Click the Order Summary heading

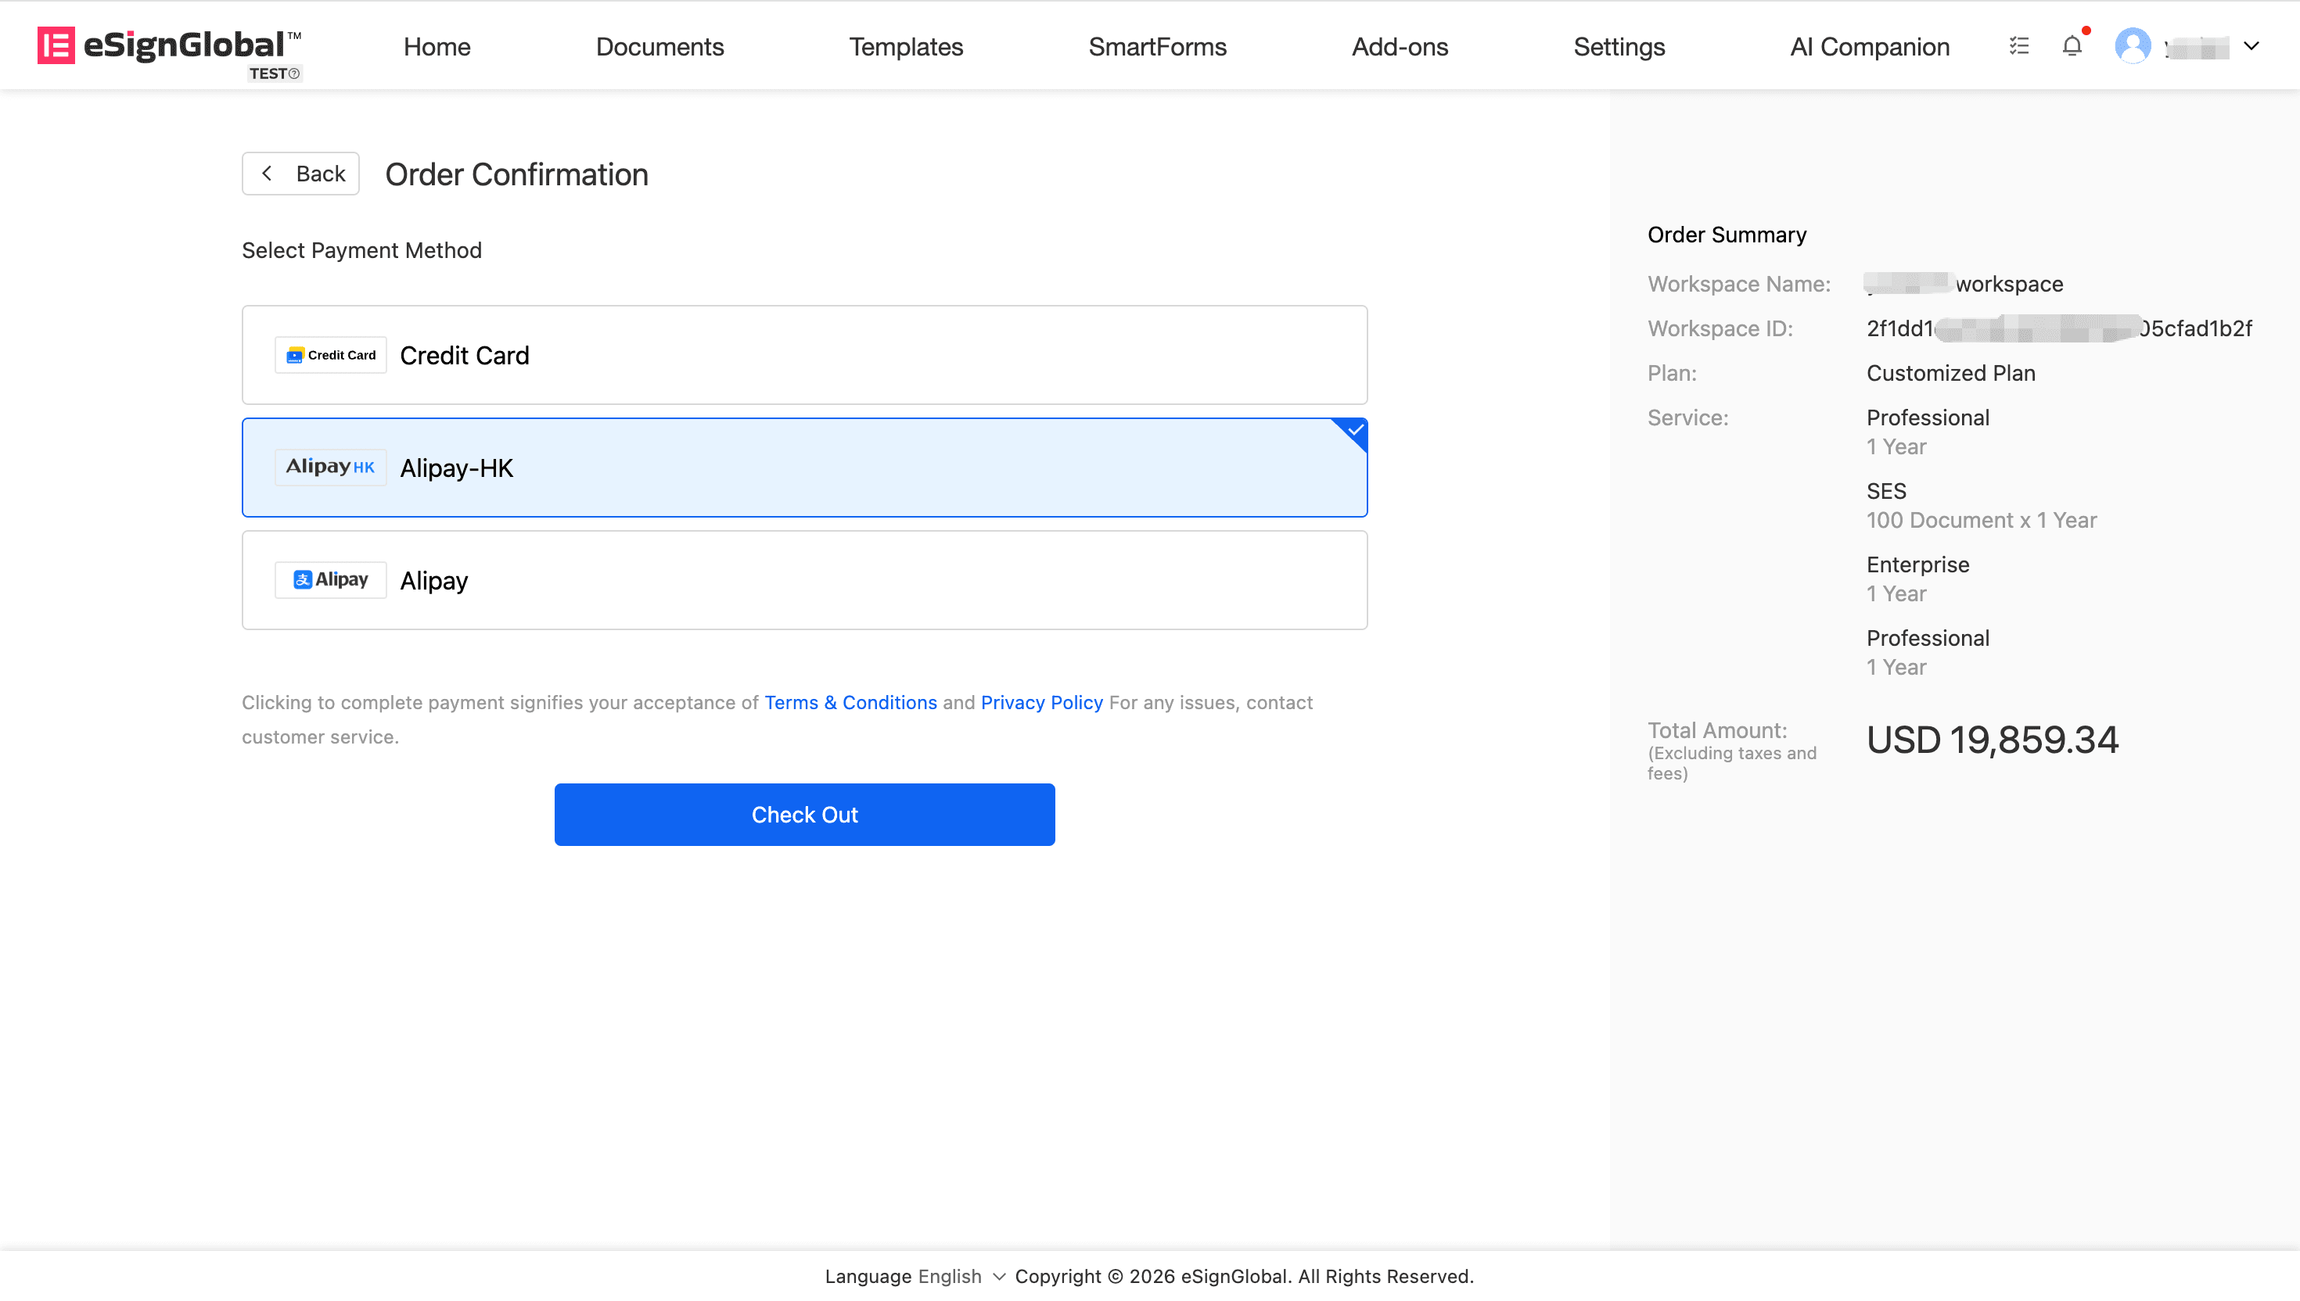(x=1727, y=235)
